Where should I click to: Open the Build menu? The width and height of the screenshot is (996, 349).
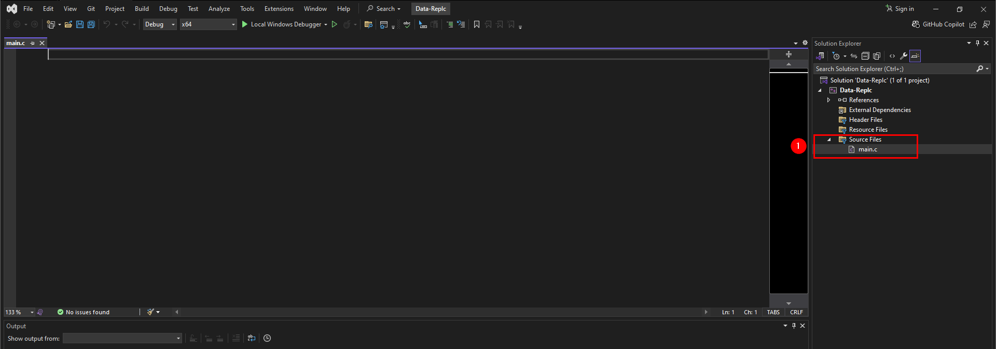(142, 9)
